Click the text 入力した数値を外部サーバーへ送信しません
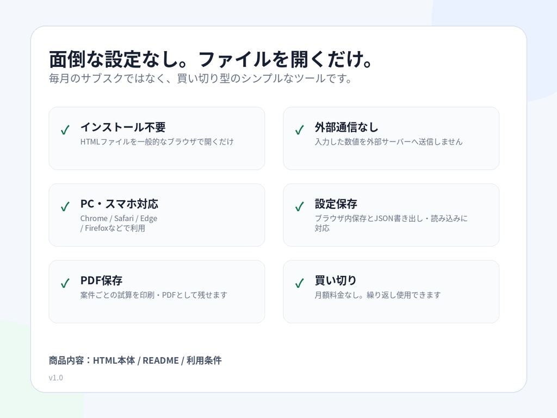The image size is (557, 418). pos(388,142)
